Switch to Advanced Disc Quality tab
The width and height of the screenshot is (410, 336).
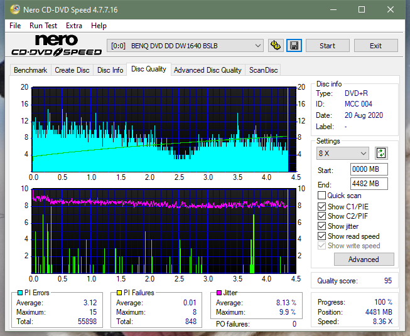coord(208,70)
